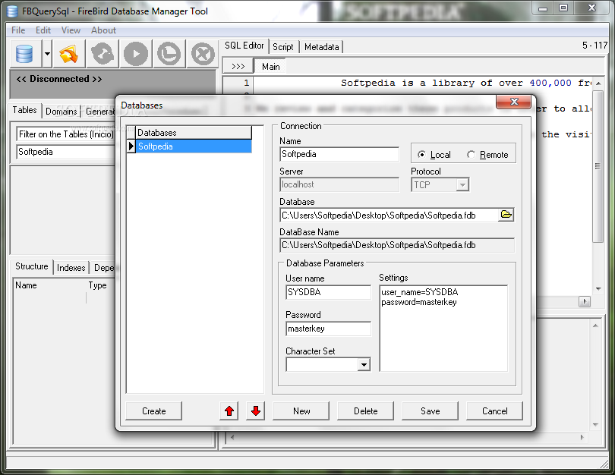Click the Cancel button
Viewport: 615px width, 475px height.
pyautogui.click(x=494, y=411)
